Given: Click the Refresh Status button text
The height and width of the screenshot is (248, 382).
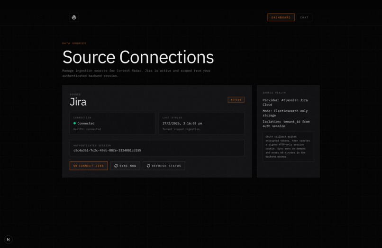Looking at the screenshot, I should tap(166, 166).
